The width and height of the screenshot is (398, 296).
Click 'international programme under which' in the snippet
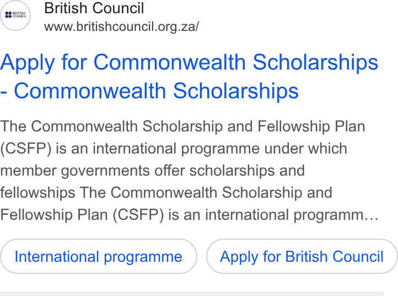[220, 149]
